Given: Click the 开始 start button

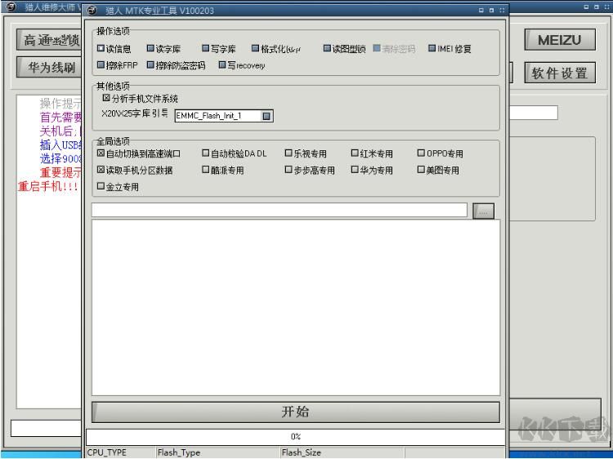Looking at the screenshot, I should (296, 412).
